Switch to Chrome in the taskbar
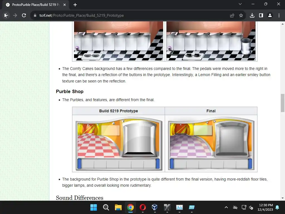Screen dimensions: 285x214 pyautogui.click(x=131, y=207)
